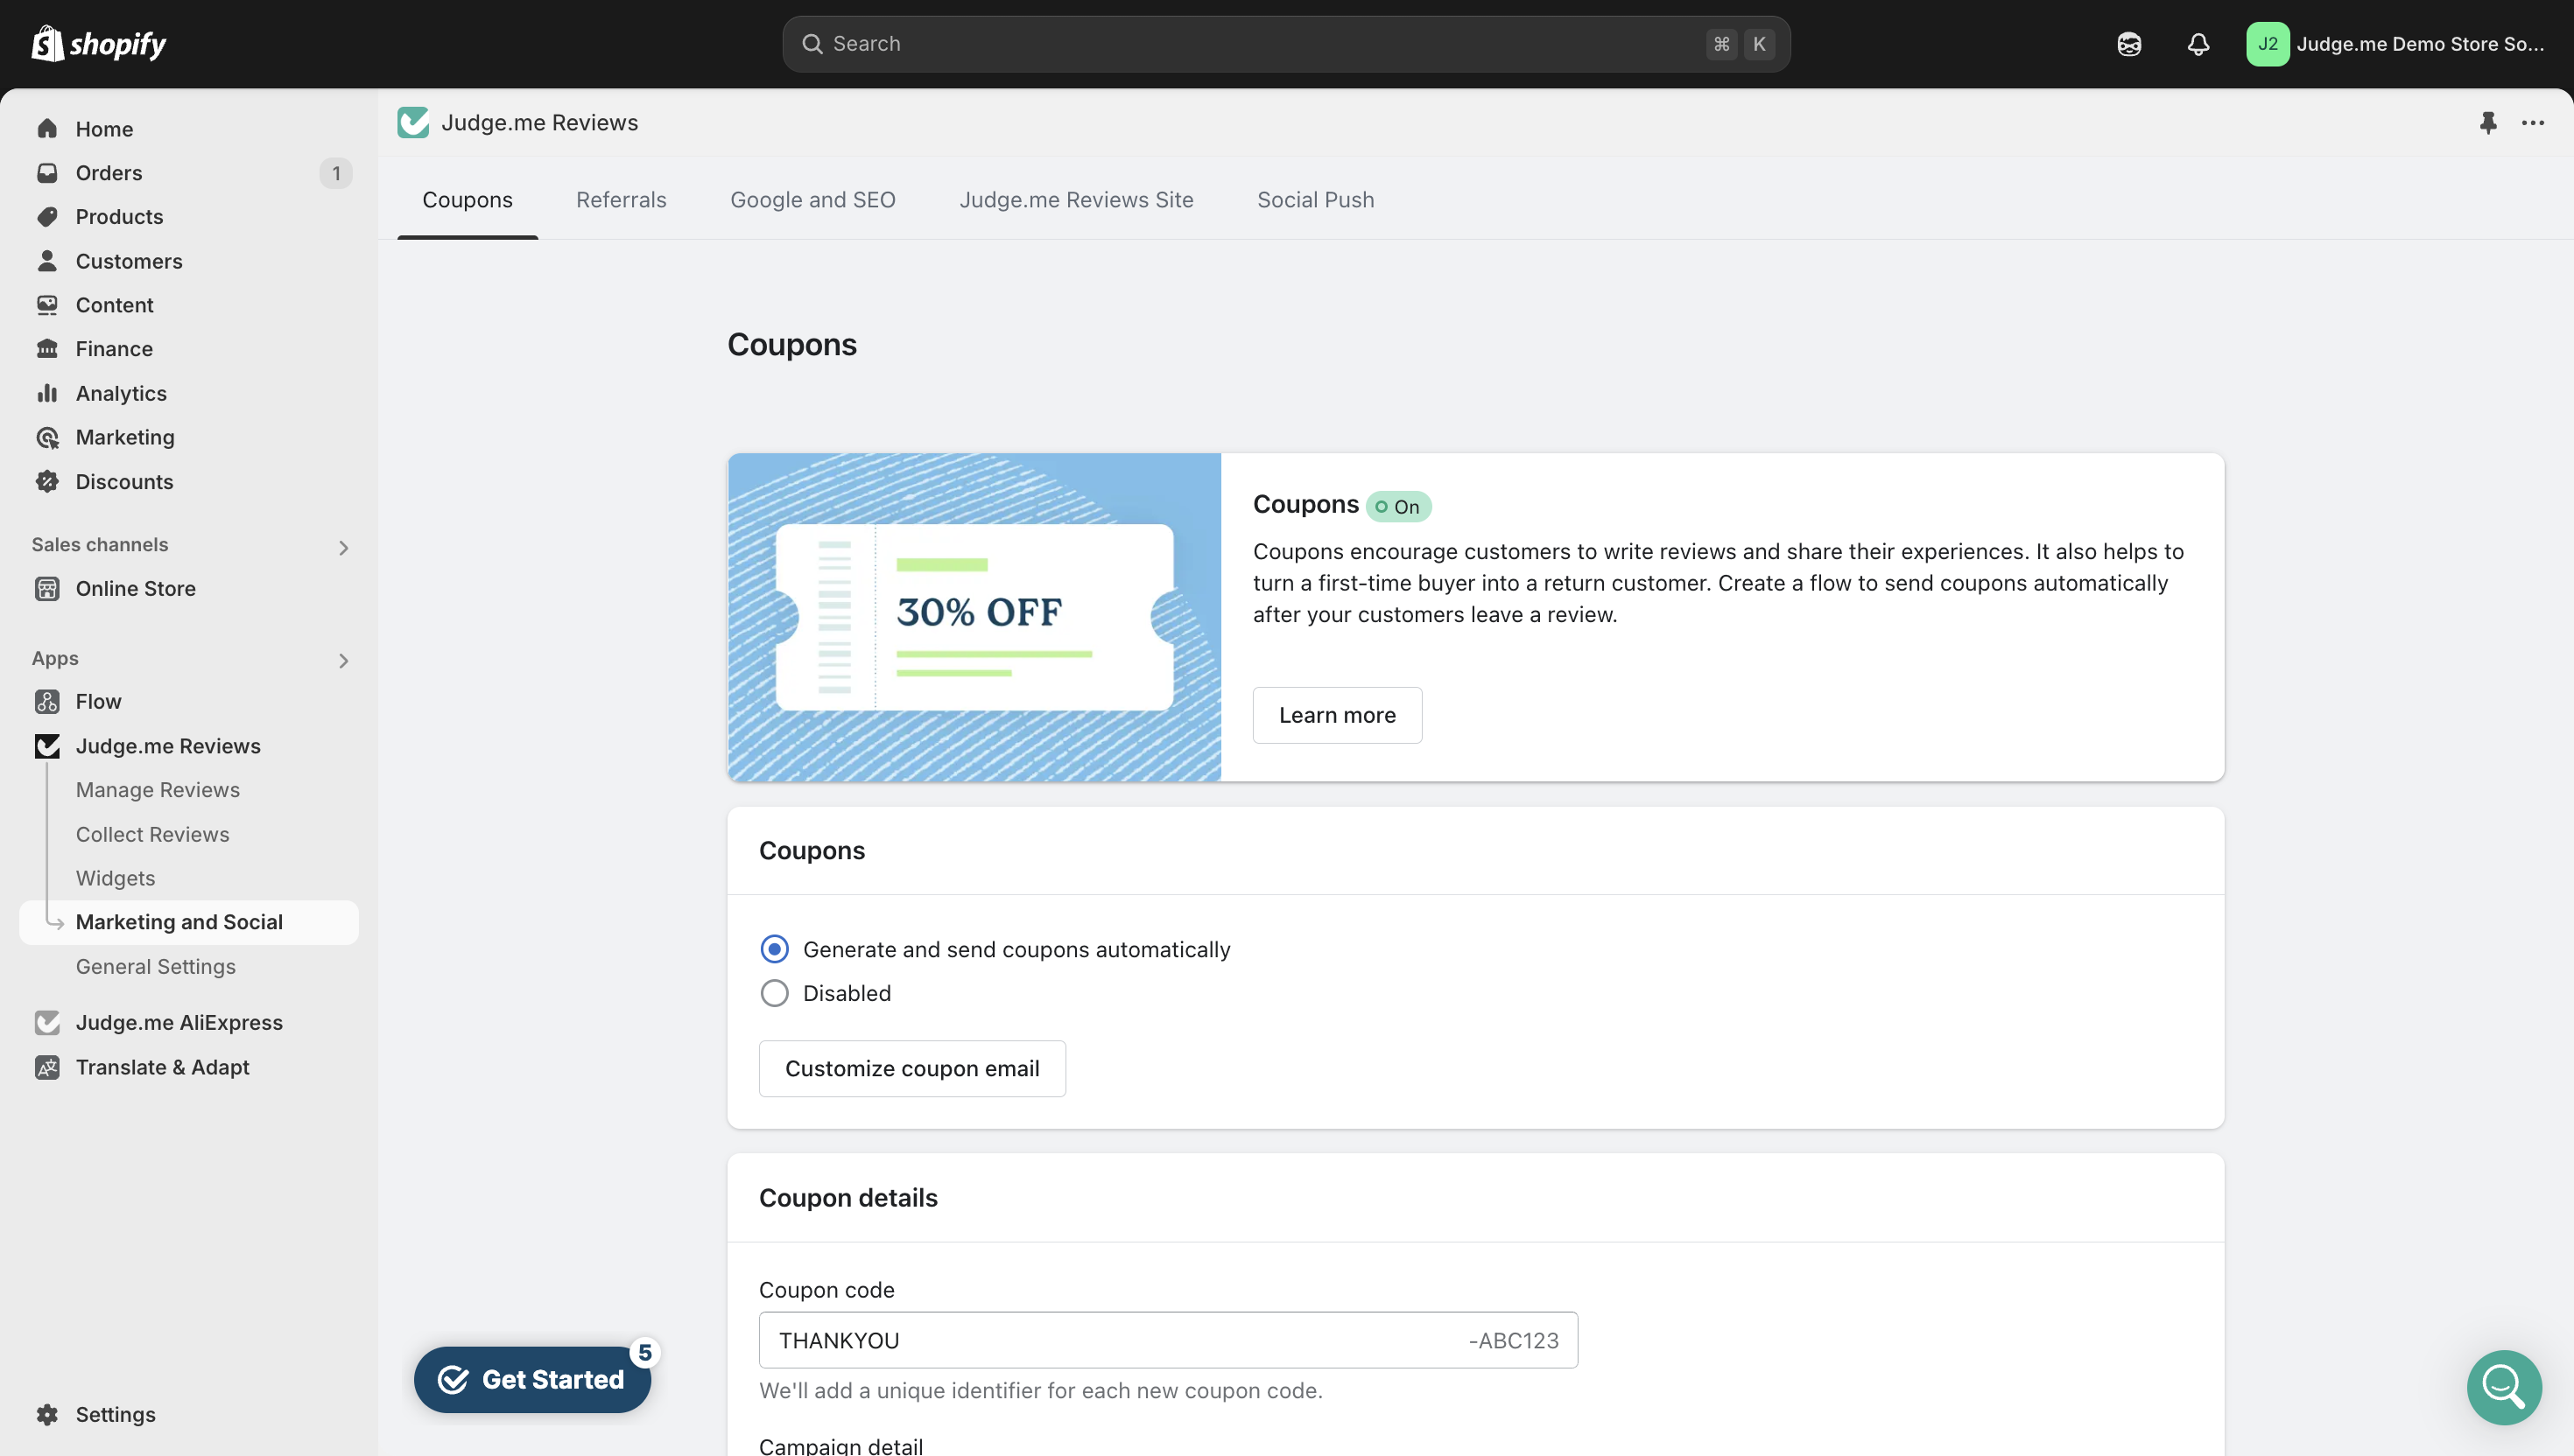The height and width of the screenshot is (1456, 2574).
Task: Click the Content icon in sidebar
Action: click(x=47, y=305)
